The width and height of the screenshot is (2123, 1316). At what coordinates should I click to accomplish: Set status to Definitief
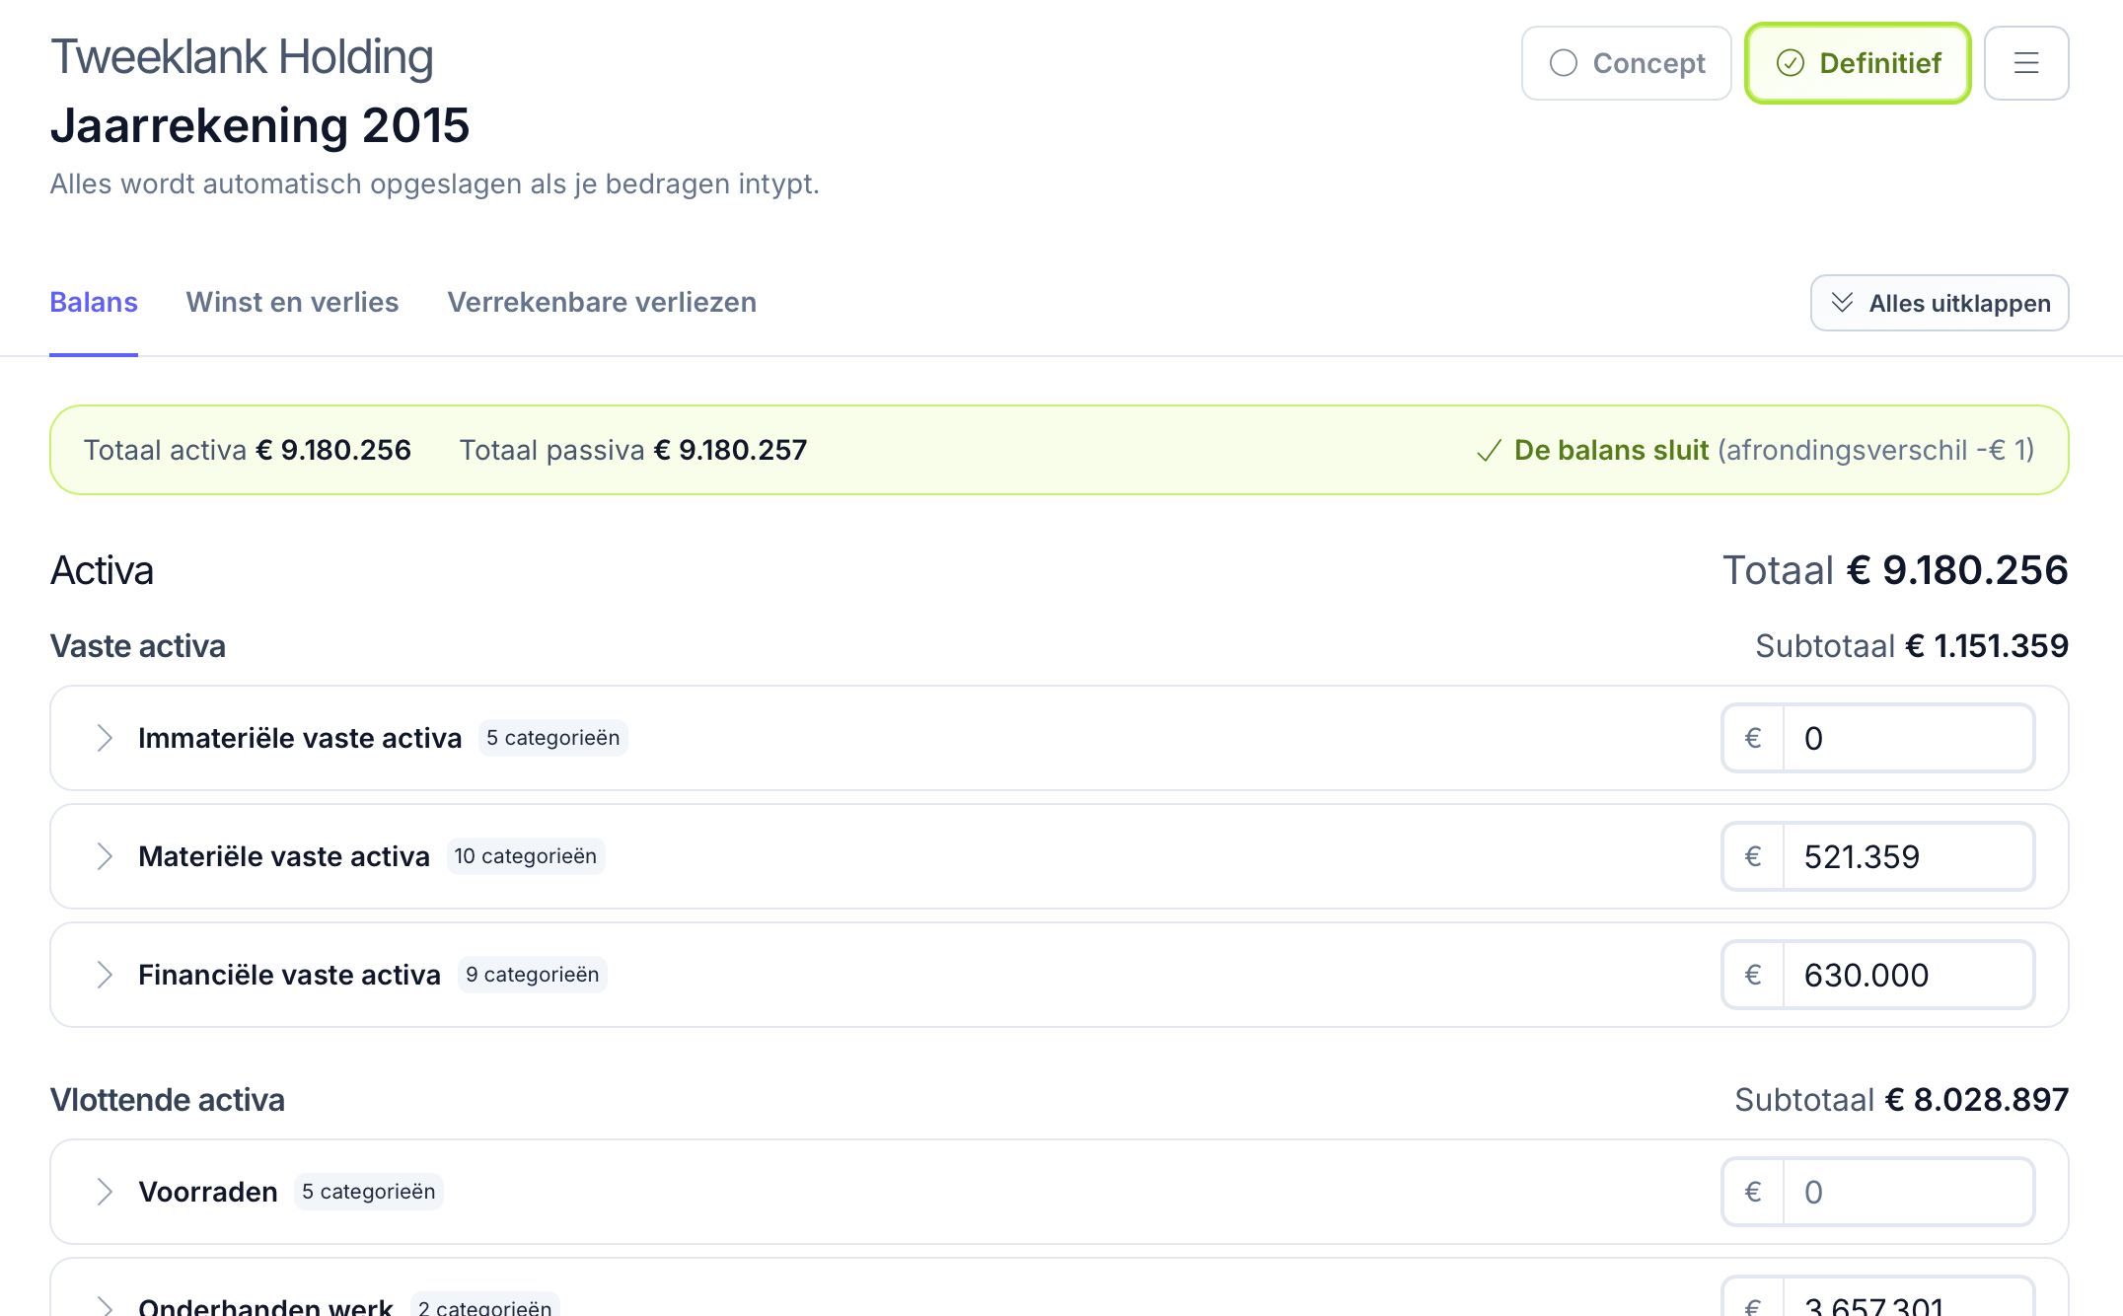[x=1858, y=63]
